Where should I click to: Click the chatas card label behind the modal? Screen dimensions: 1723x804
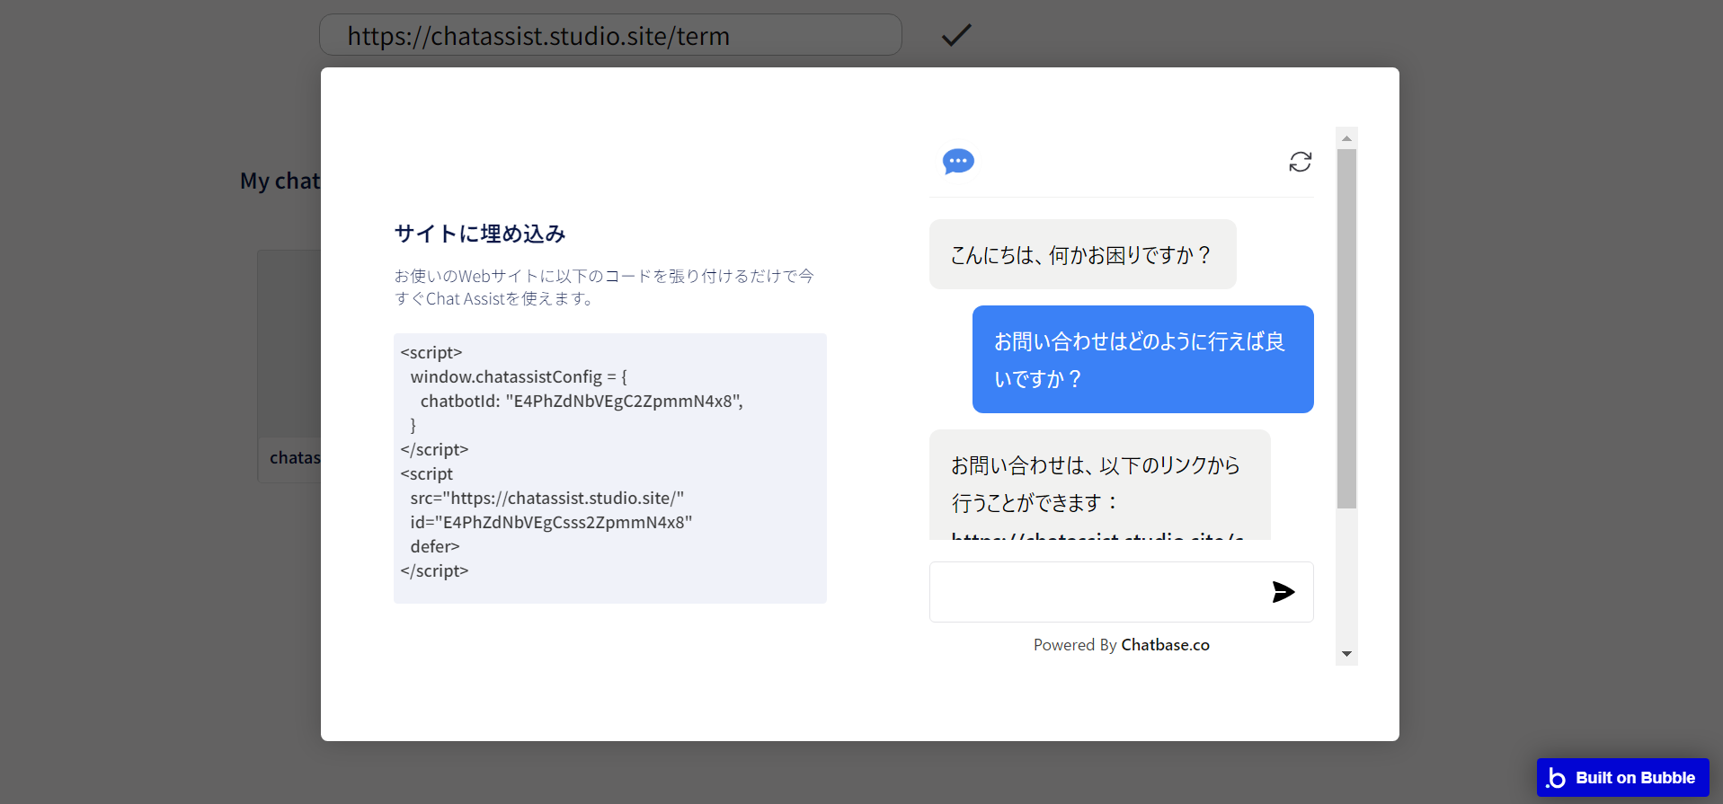point(295,458)
